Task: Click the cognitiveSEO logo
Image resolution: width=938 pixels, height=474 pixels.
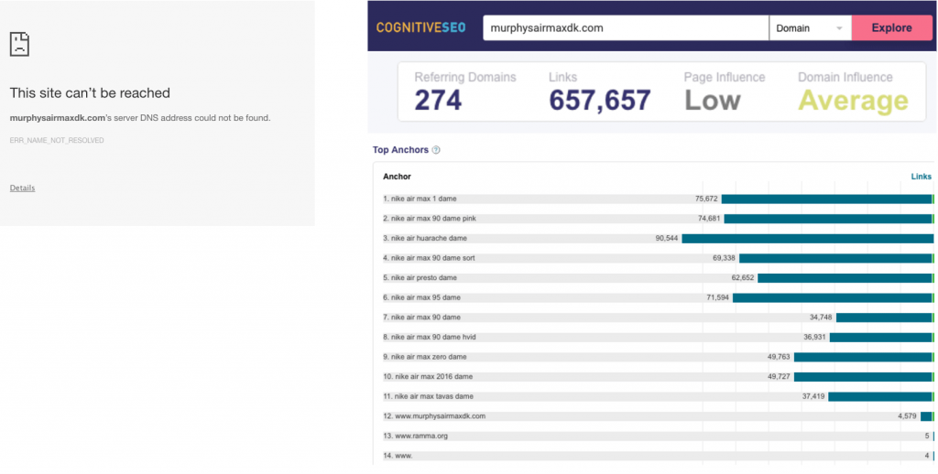Action: (421, 27)
